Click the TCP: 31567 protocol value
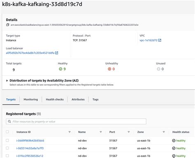The image size is (195, 158). tap(80, 40)
